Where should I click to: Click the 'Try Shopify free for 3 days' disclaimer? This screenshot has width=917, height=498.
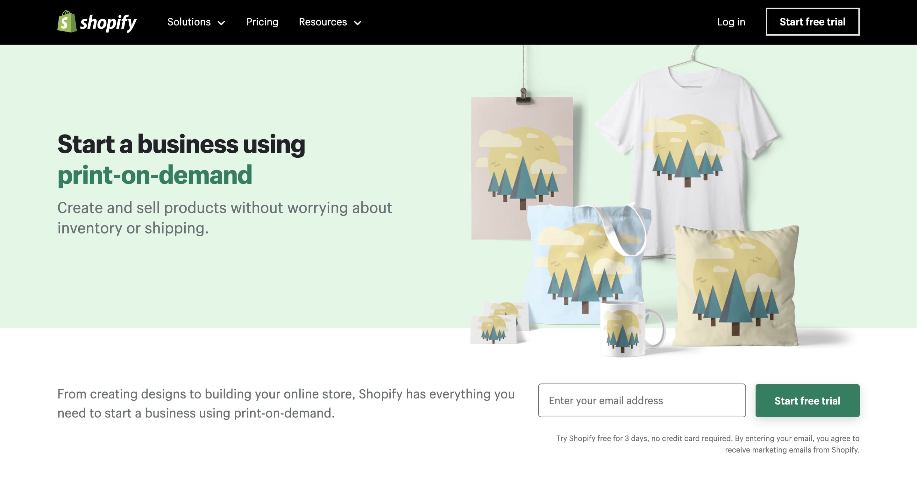(x=708, y=444)
